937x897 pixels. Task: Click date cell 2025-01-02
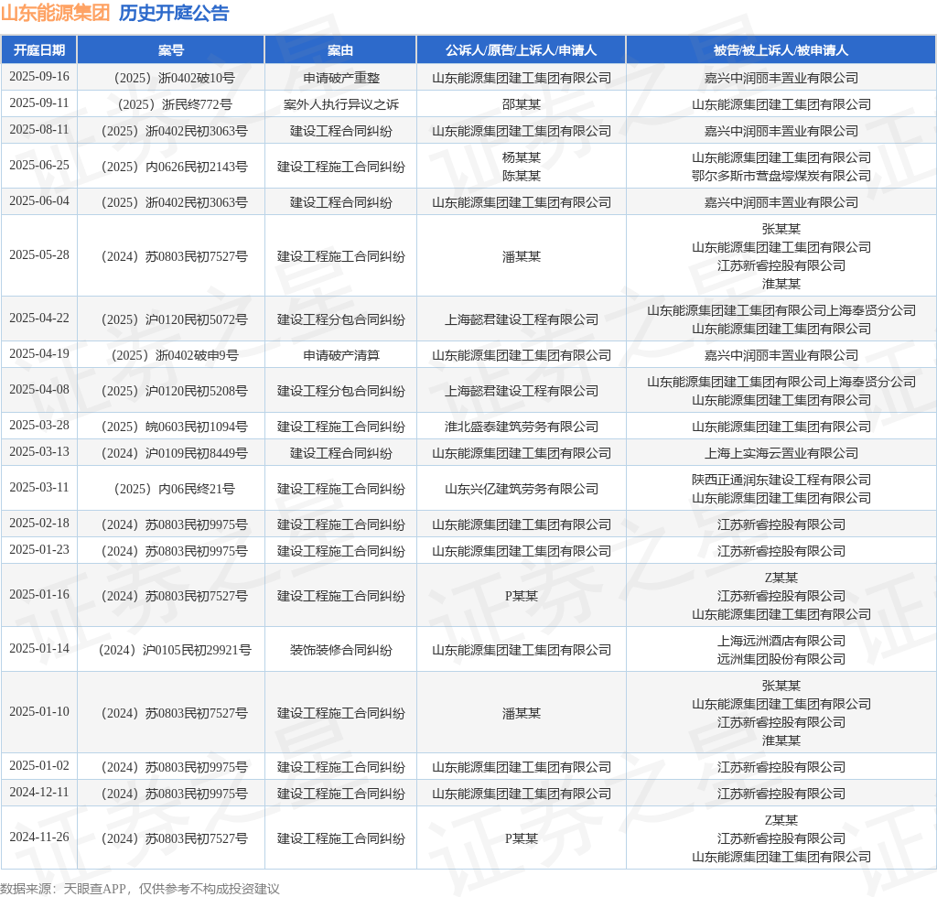(38, 766)
